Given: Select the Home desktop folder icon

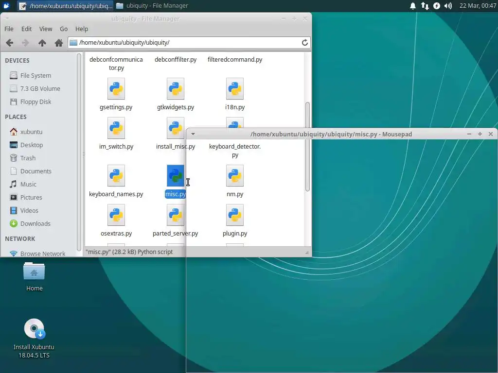Looking at the screenshot, I should (x=34, y=271).
